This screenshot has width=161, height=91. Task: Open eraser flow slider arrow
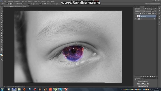coord(43,4)
